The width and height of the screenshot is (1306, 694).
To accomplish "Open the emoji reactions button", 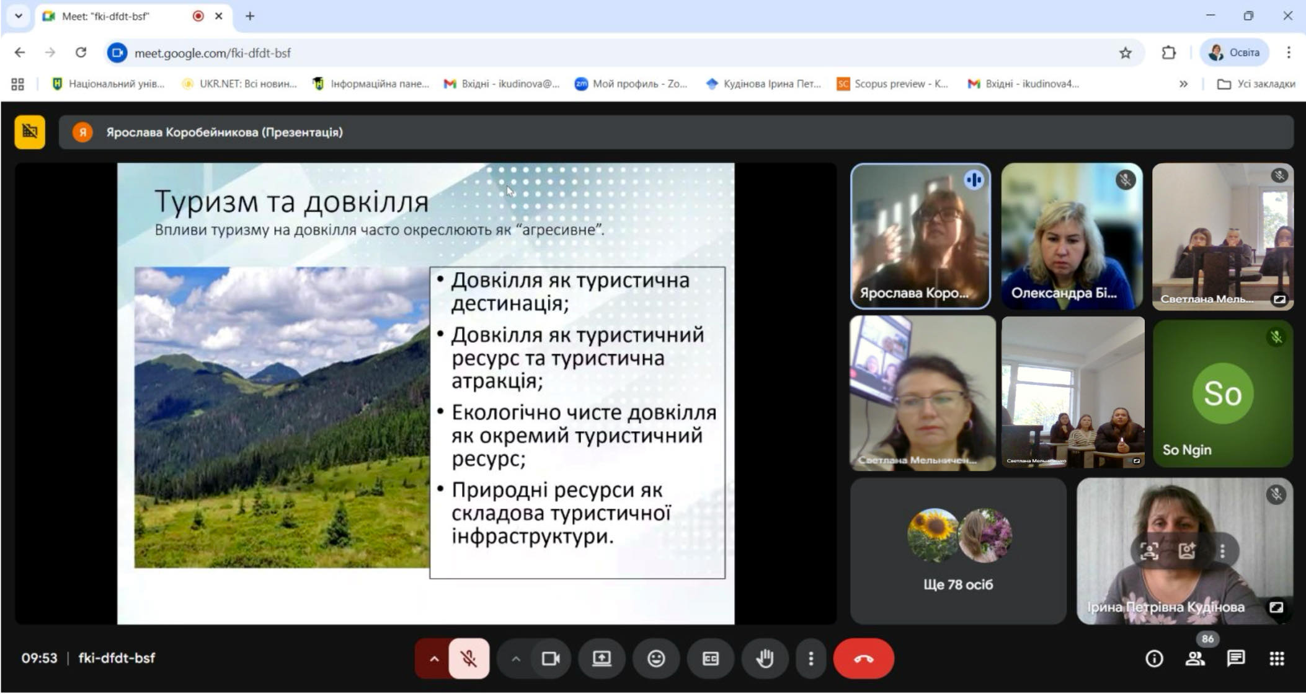I will (656, 658).
